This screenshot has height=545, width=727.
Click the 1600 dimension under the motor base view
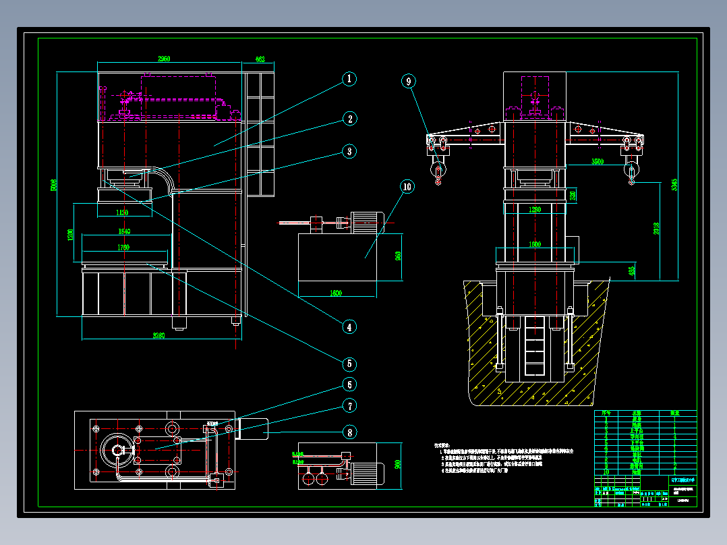336,293
